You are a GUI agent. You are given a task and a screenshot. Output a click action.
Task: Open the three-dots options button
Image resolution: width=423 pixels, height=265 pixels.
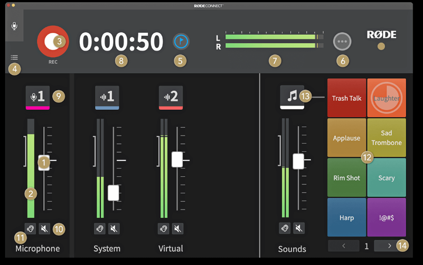[x=342, y=42]
